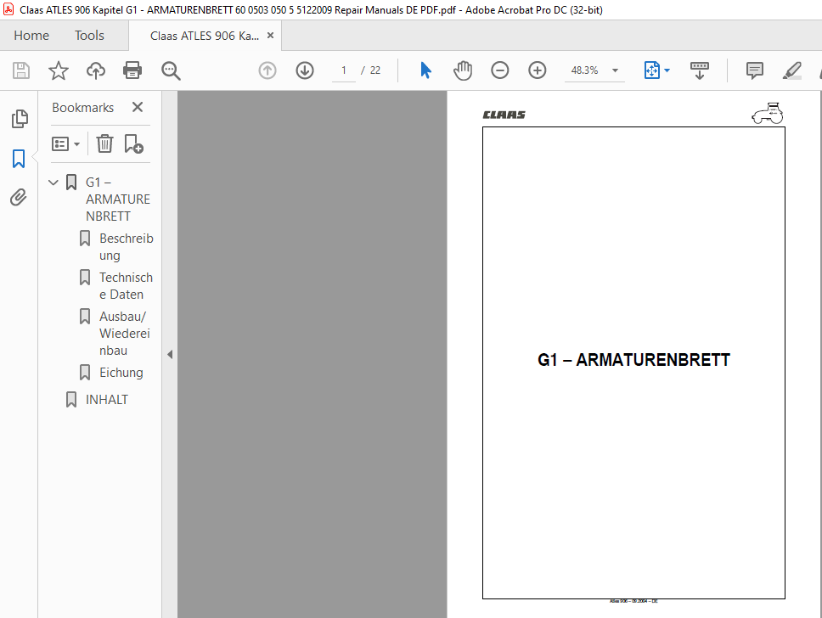
Task: Activate the Hand pan tool
Action: (463, 70)
